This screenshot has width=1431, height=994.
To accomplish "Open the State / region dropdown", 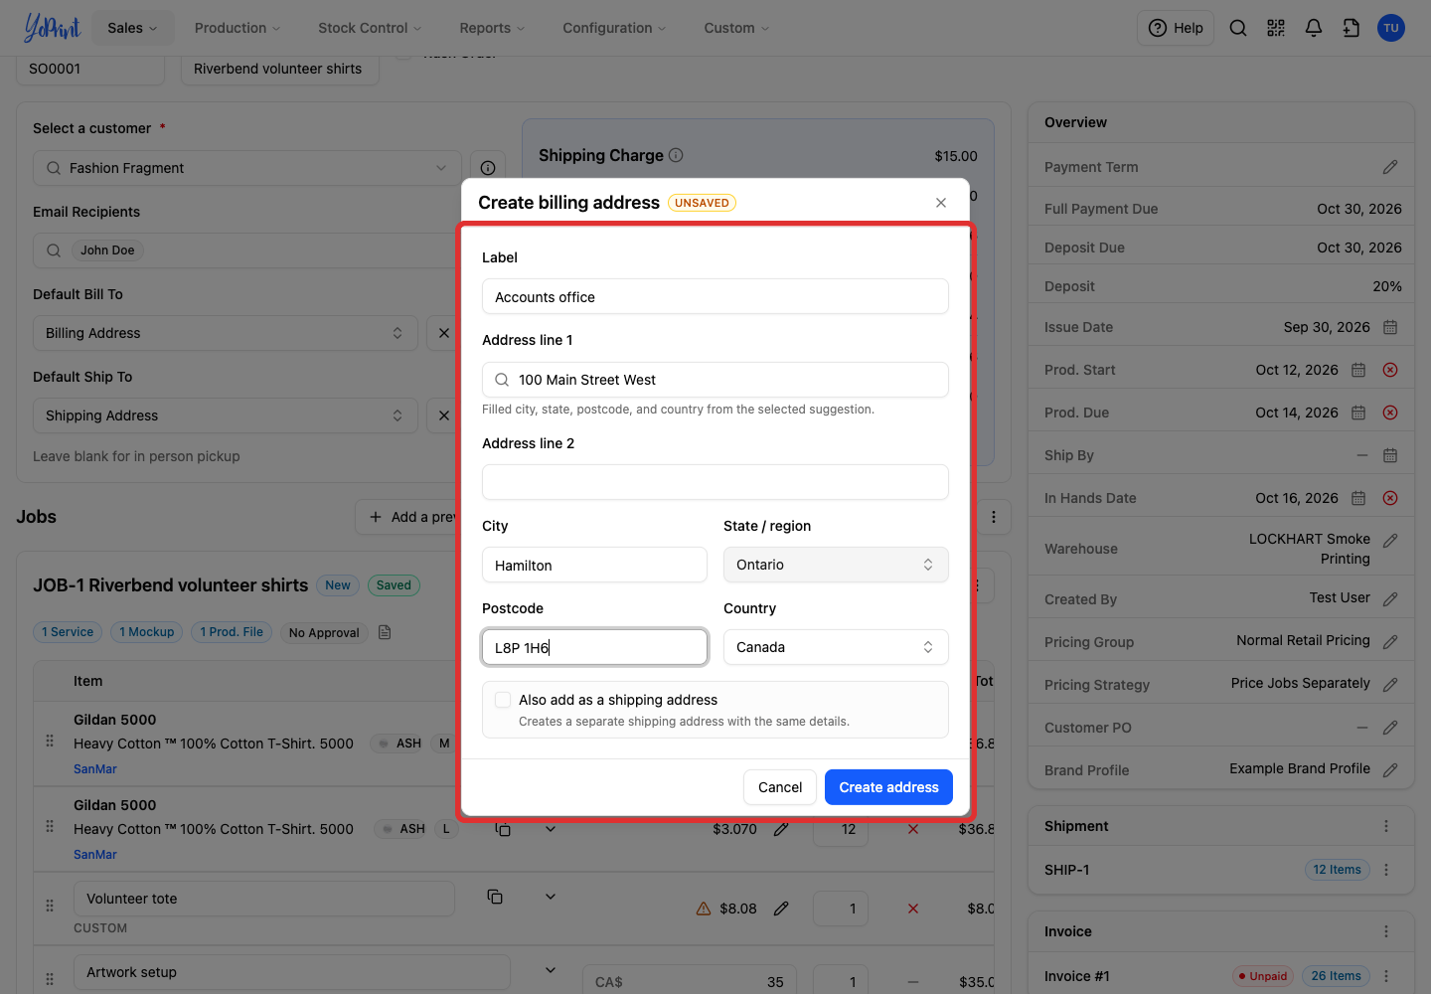I will tap(836, 565).
